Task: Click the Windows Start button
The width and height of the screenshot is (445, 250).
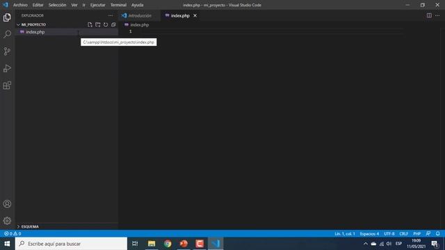Action: click(x=7, y=244)
